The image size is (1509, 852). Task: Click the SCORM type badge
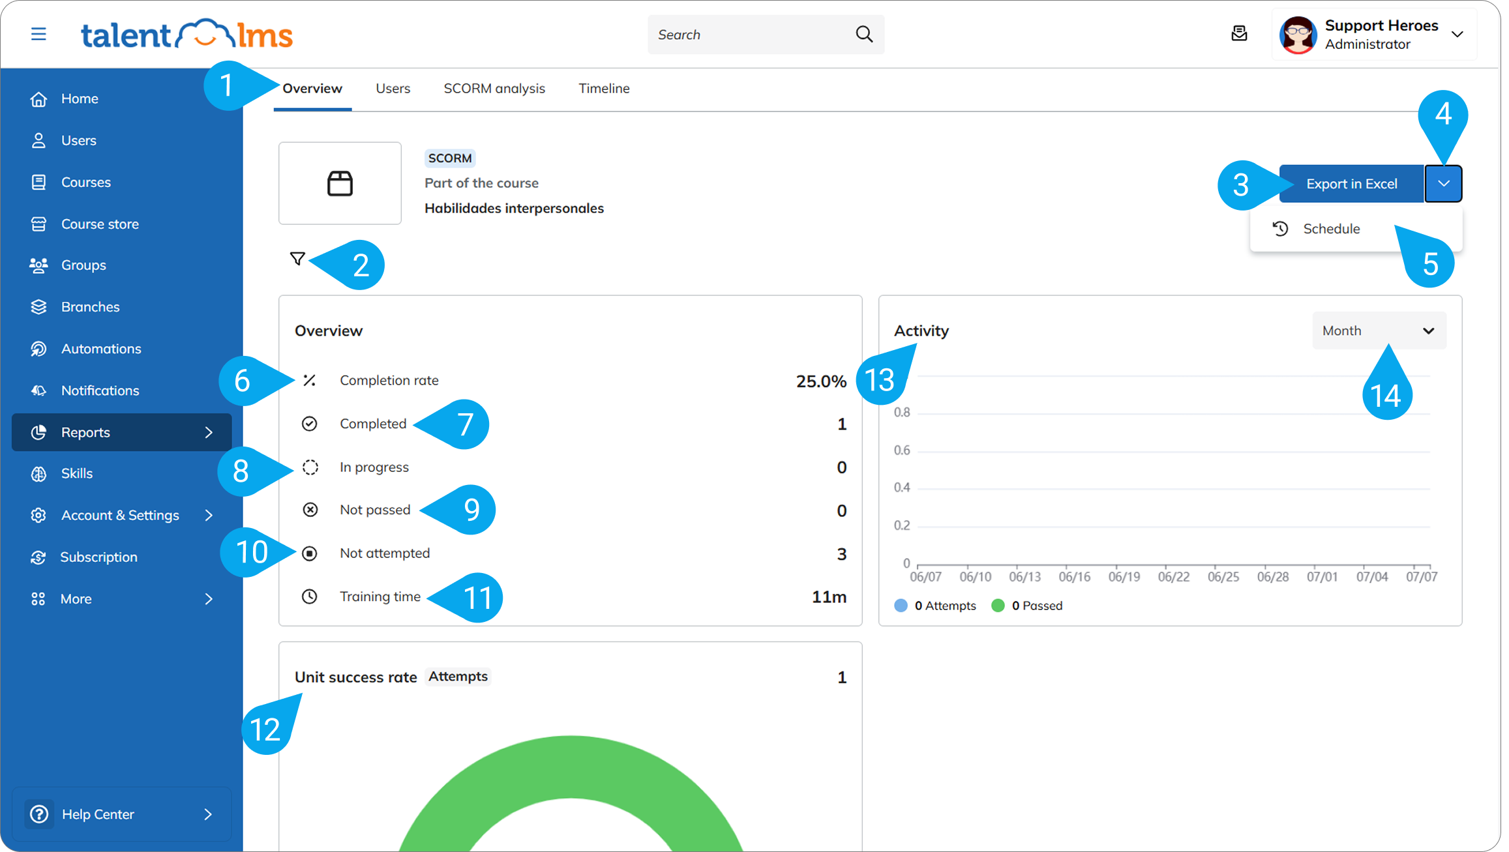(x=450, y=158)
